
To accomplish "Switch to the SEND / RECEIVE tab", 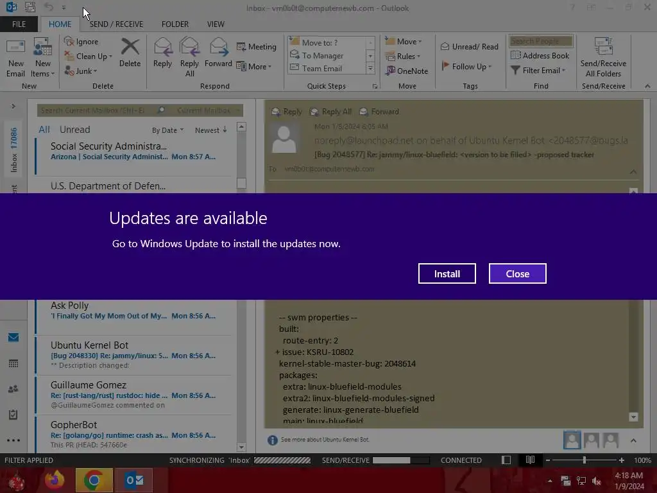I will (x=116, y=24).
